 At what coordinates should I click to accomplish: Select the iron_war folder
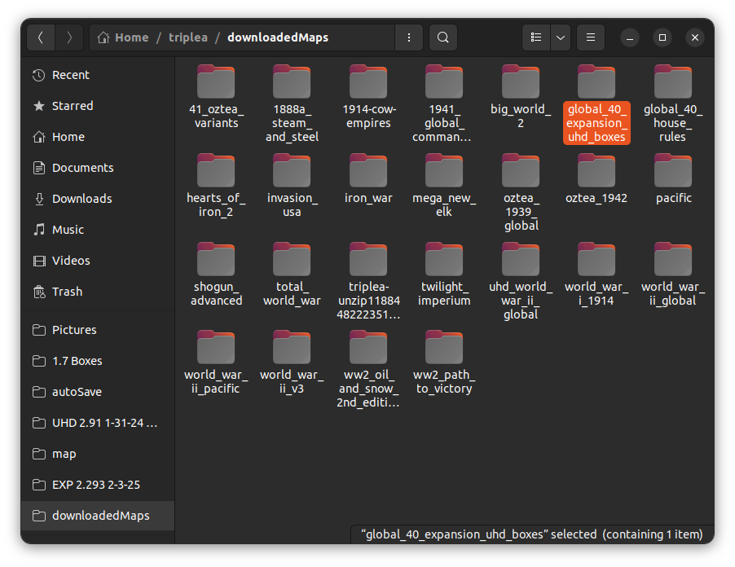[x=368, y=179]
